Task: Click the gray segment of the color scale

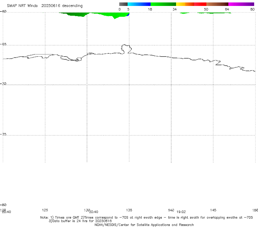Action: (123, 4)
